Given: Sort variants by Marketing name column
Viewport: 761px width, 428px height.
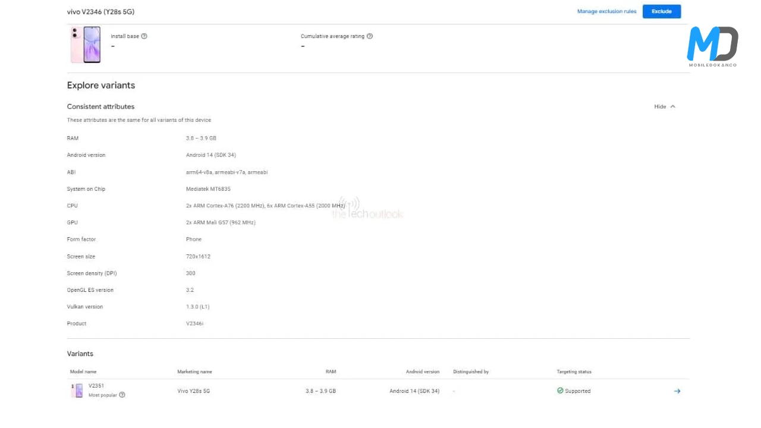Looking at the screenshot, I should point(194,372).
